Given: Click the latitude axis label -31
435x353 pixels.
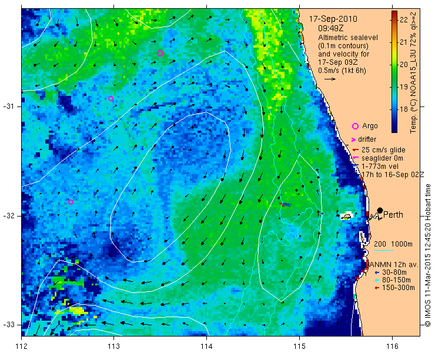Looking at the screenshot, I should tap(9, 106).
